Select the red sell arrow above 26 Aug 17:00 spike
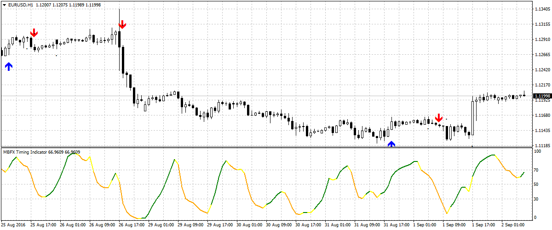Screen dimensions: 552x230 pyautogui.click(x=122, y=24)
